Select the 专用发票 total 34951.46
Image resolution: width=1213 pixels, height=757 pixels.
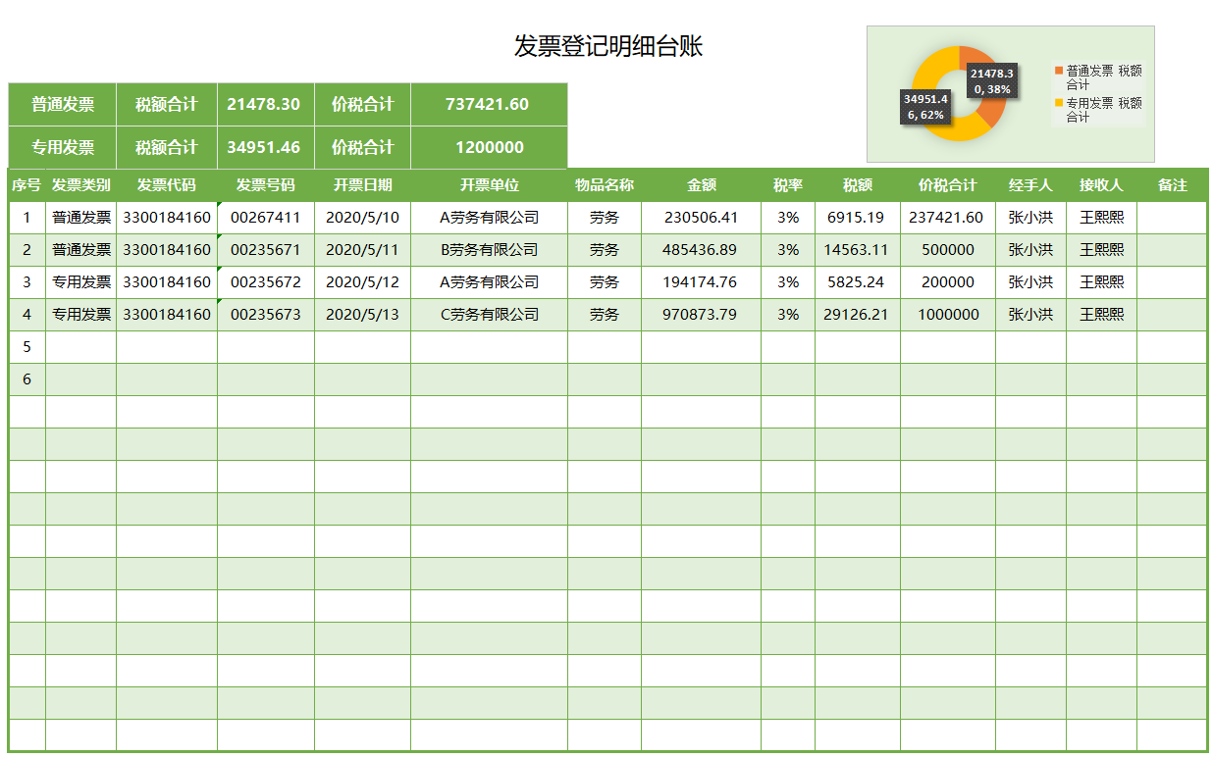pyautogui.click(x=264, y=147)
